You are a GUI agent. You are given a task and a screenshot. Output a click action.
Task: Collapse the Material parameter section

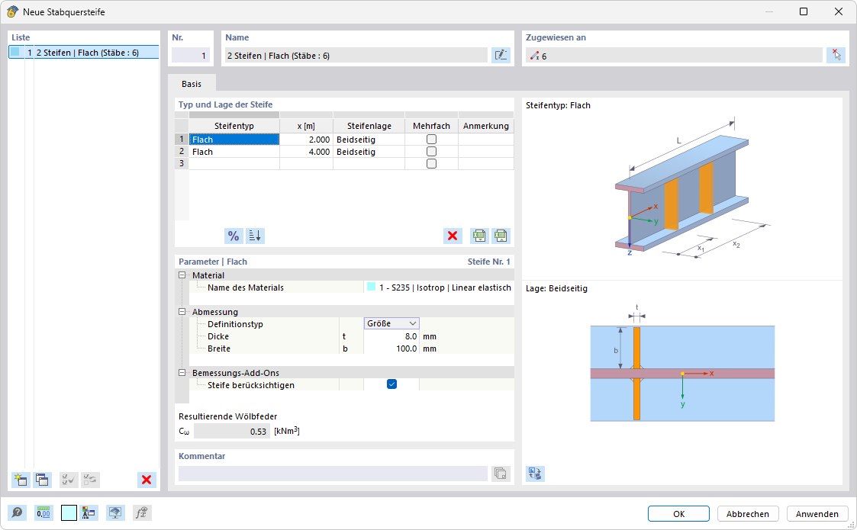click(182, 275)
